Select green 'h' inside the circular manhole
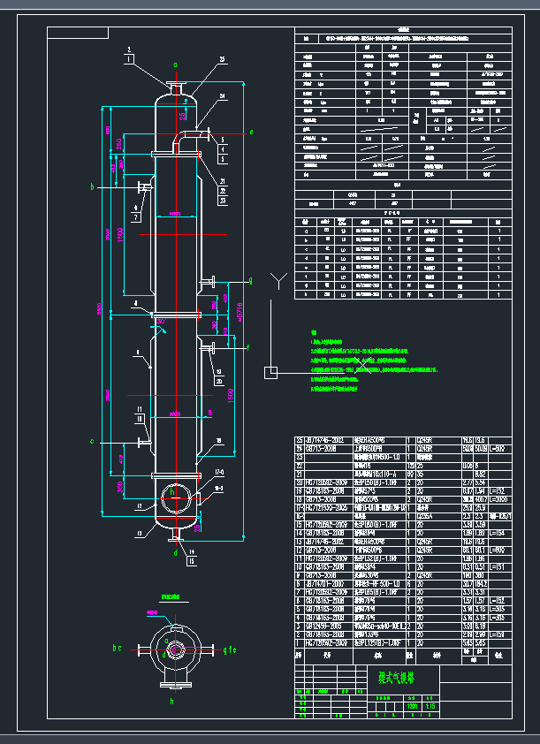The width and height of the screenshot is (540, 744). [172, 492]
